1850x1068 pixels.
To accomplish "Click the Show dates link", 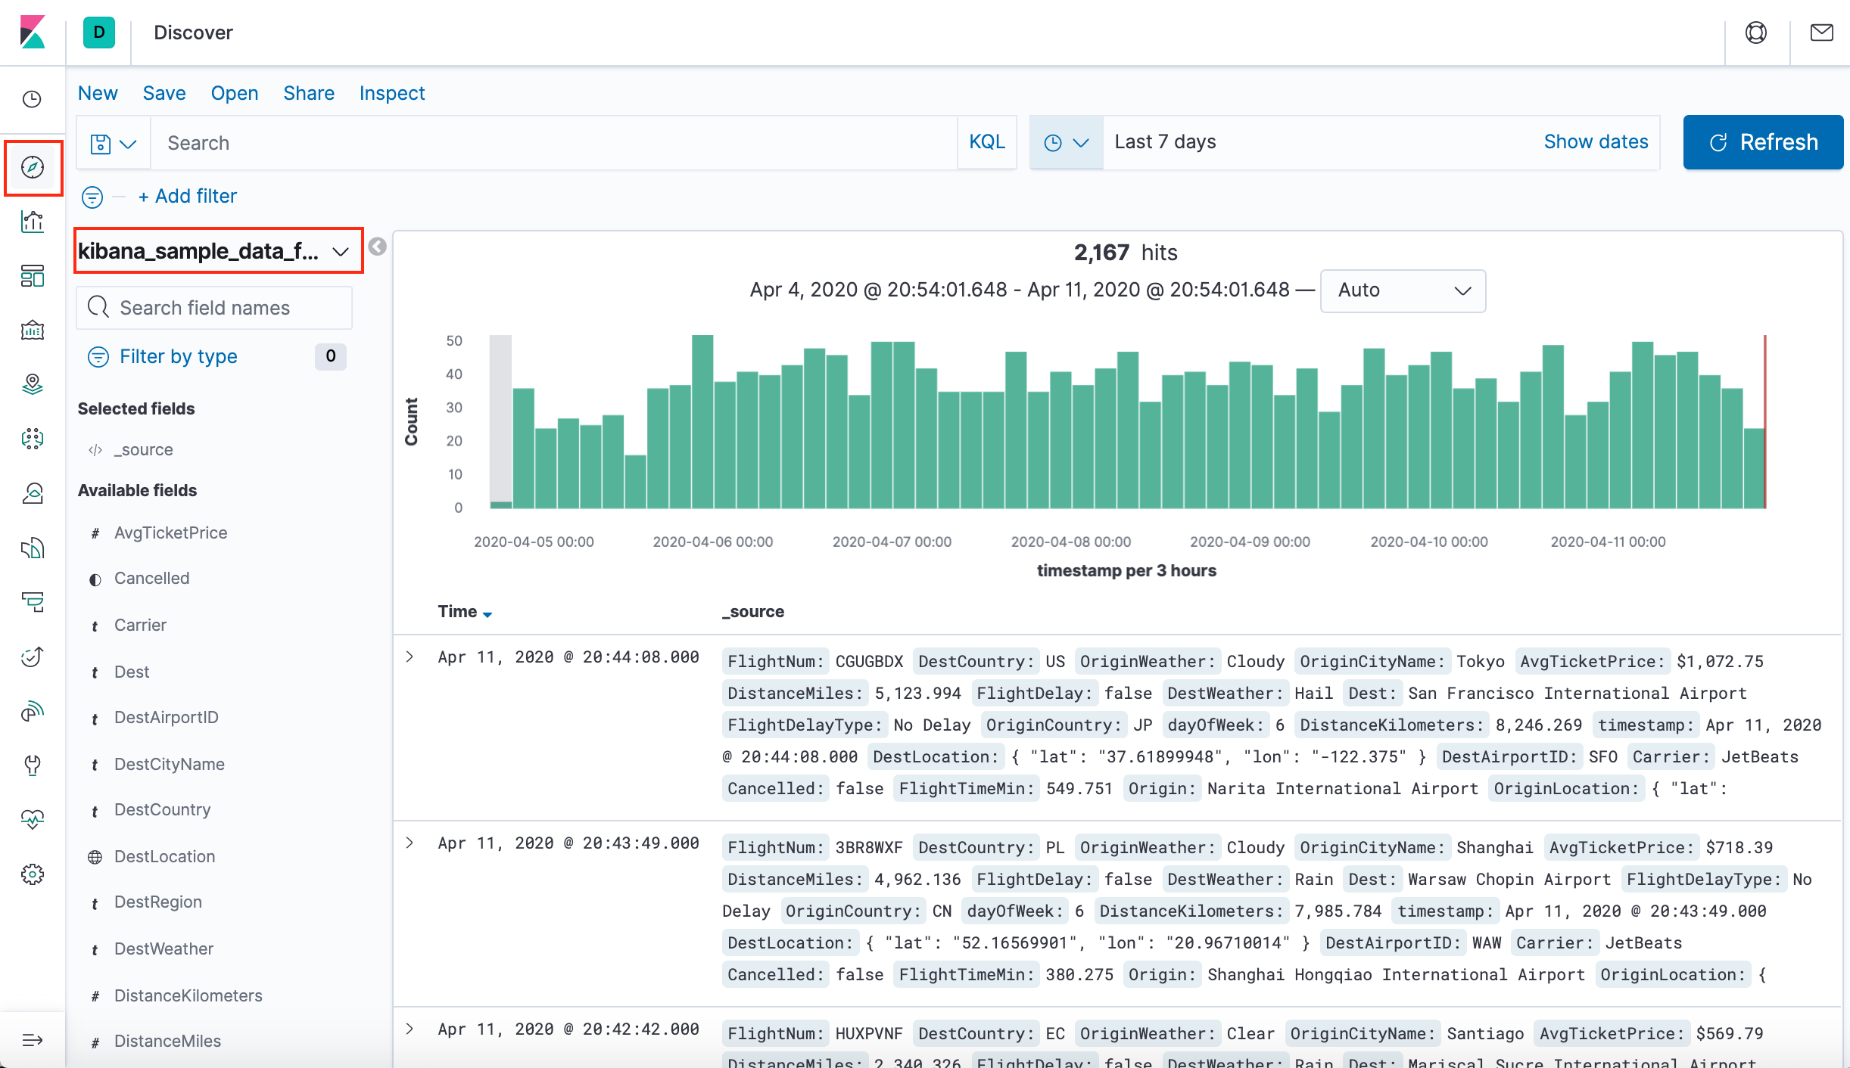I will pyautogui.click(x=1596, y=141).
